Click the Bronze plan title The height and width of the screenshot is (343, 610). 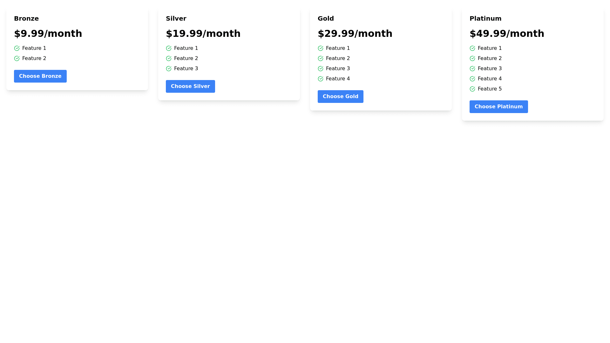(x=26, y=18)
